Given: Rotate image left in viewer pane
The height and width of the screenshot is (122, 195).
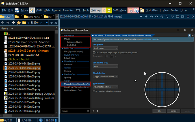Looking at the screenshot, I should click(x=151, y=17).
